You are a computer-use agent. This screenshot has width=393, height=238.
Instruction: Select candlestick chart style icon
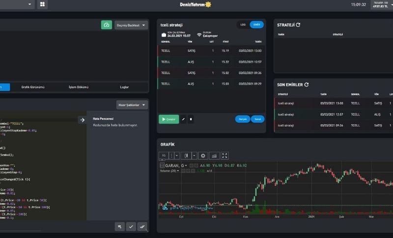(x=186, y=156)
